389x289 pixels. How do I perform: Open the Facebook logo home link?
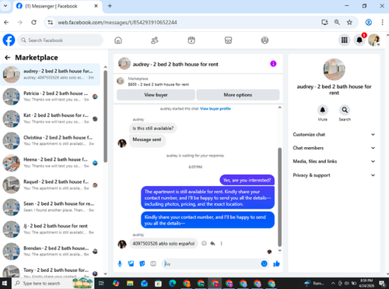9,41
